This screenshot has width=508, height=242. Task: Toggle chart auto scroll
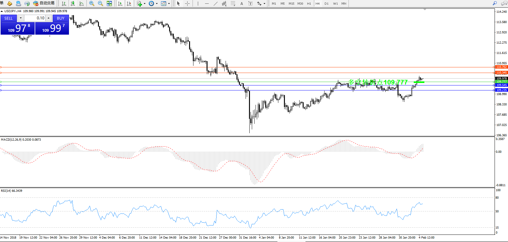[120, 3]
